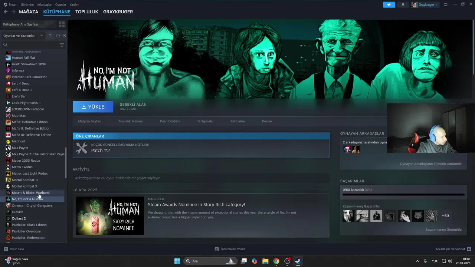
Task: Open the Windows Start button
Action: click(177, 261)
